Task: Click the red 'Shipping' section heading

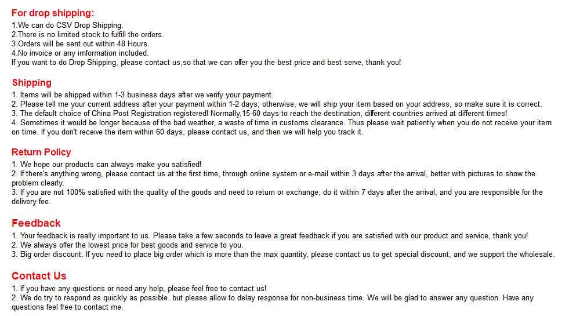Action: click(32, 82)
